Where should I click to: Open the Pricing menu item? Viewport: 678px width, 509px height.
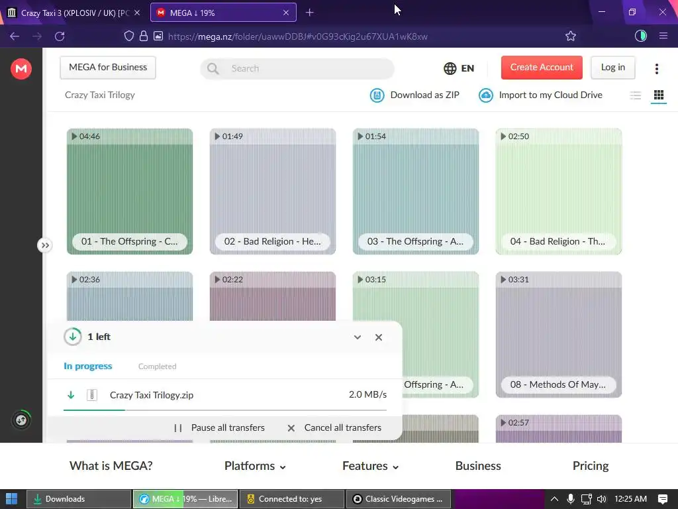(x=590, y=466)
